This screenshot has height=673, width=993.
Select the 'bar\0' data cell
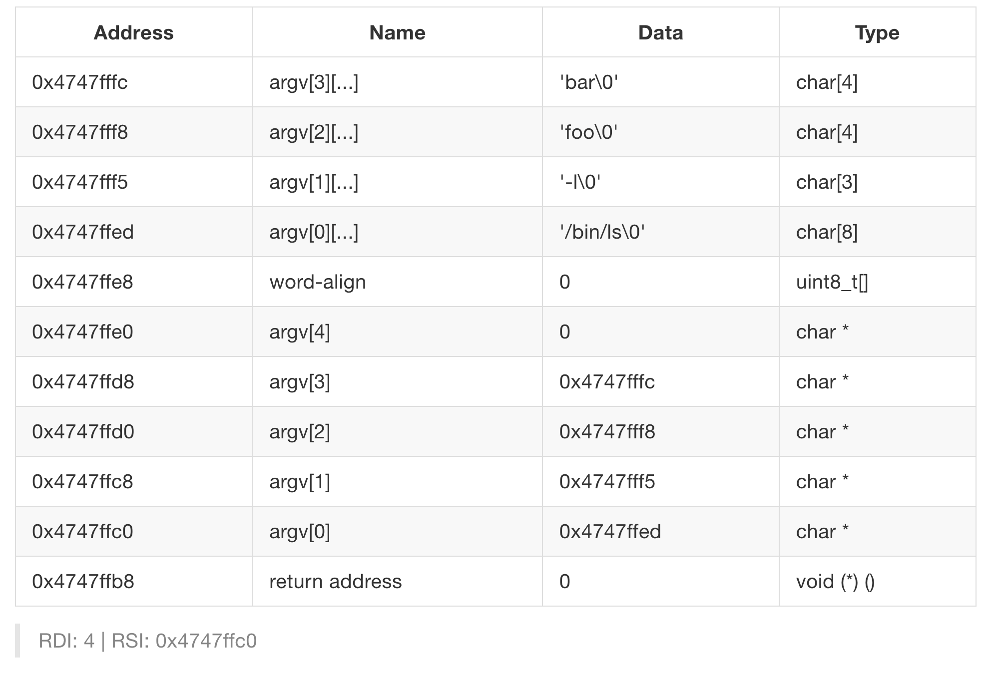pos(588,82)
